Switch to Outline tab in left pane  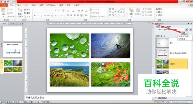13,24
